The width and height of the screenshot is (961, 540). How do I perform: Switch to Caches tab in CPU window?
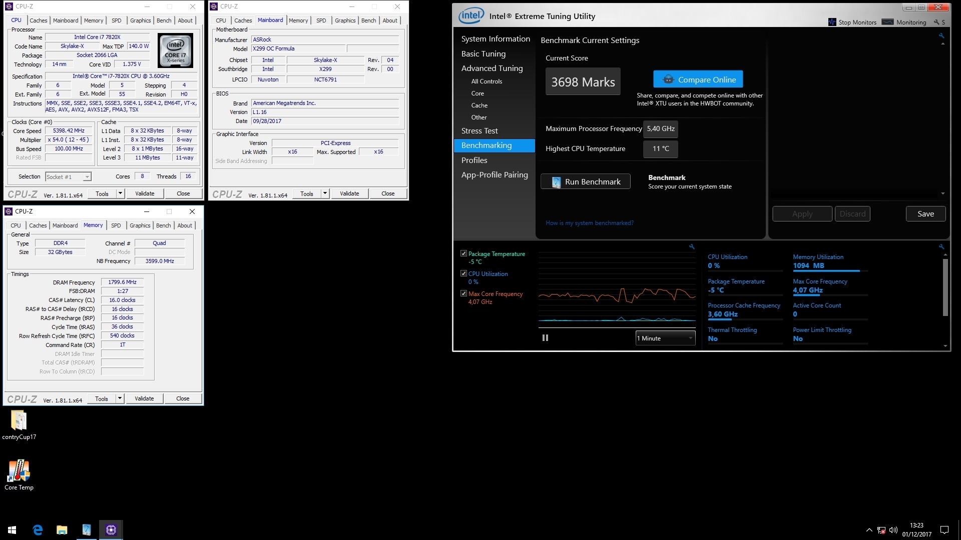pos(39,20)
